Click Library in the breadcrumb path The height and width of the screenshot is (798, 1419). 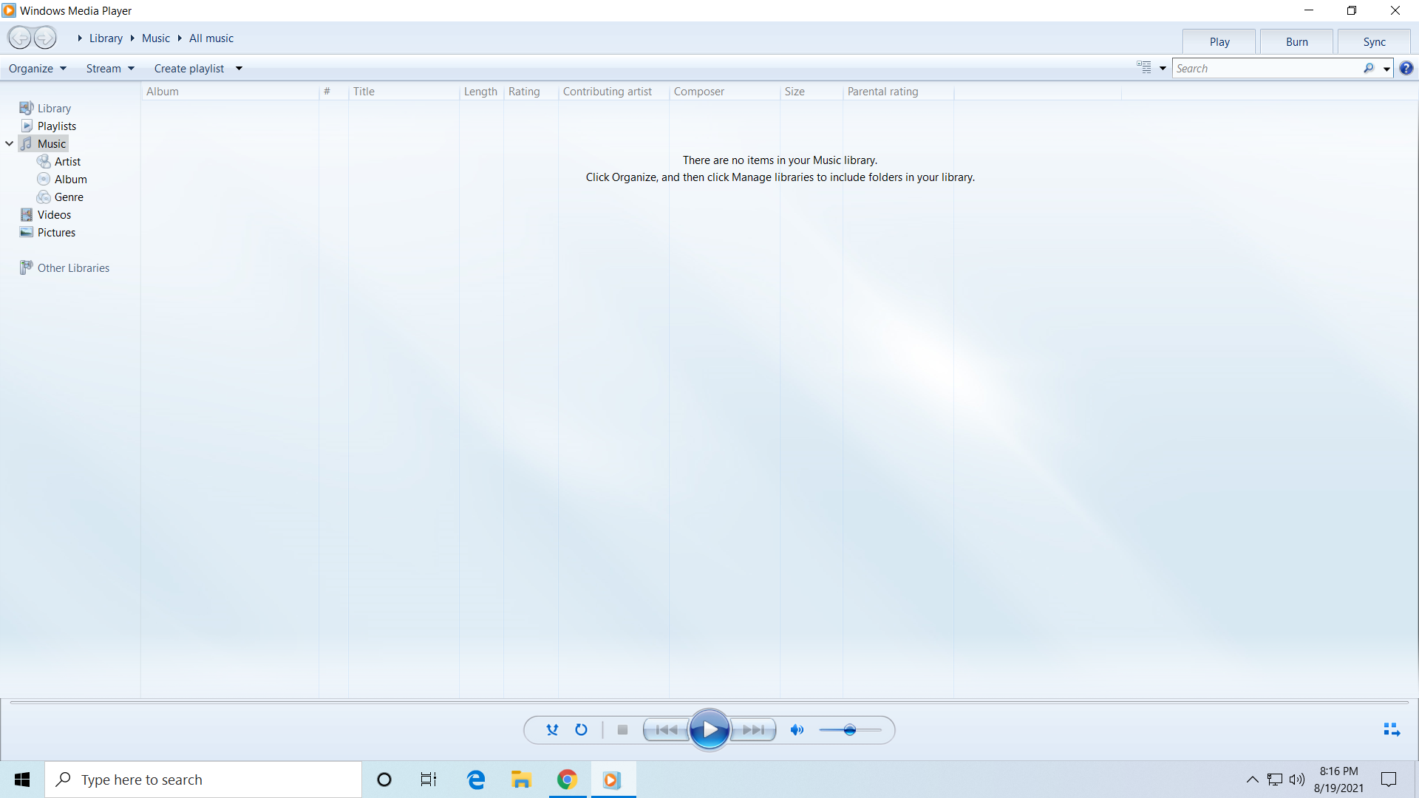click(x=106, y=38)
